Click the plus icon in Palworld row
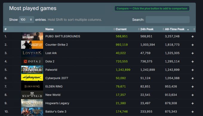Screen dimensions: 203x116 click(193, 70)
